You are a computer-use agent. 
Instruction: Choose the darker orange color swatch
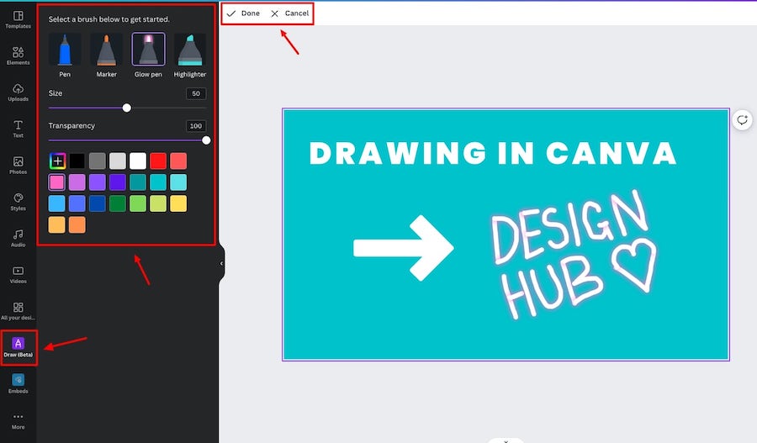pyautogui.click(x=77, y=225)
